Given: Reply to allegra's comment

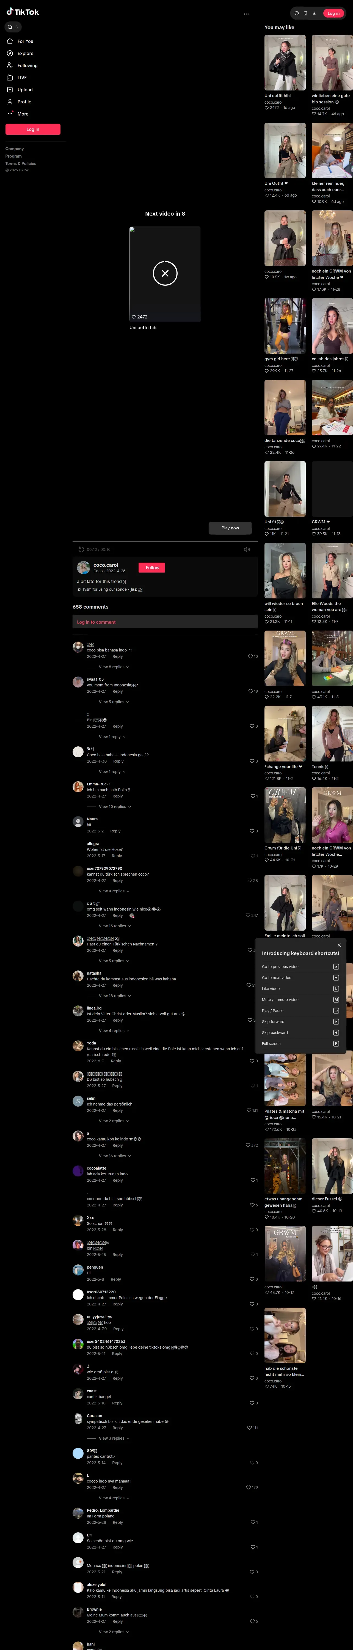Looking at the screenshot, I should point(117,856).
